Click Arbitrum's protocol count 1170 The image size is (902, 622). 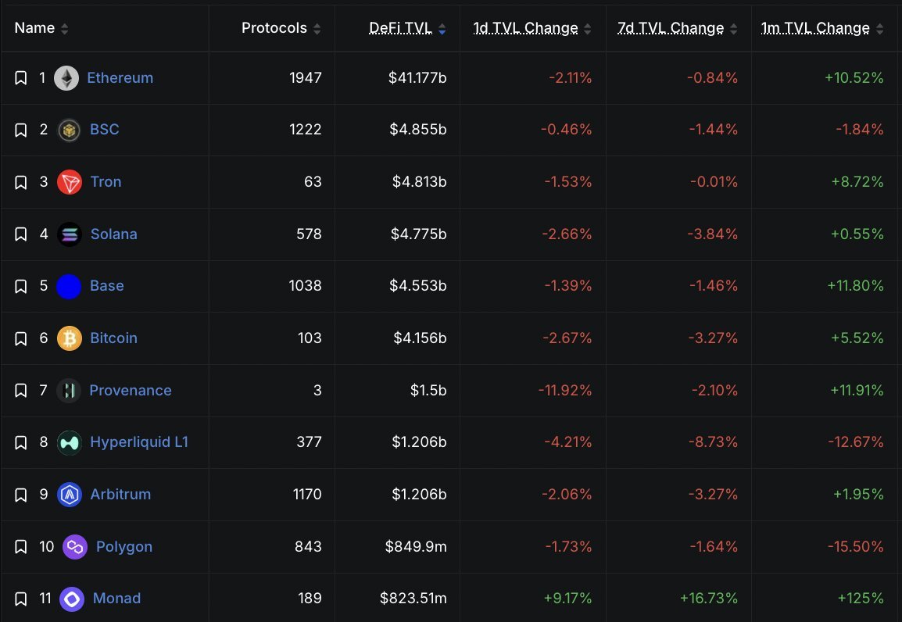pyautogui.click(x=307, y=495)
